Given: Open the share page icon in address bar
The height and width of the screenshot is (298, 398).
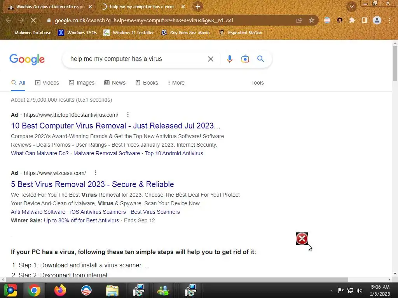Looking at the screenshot, I should click(299, 21).
